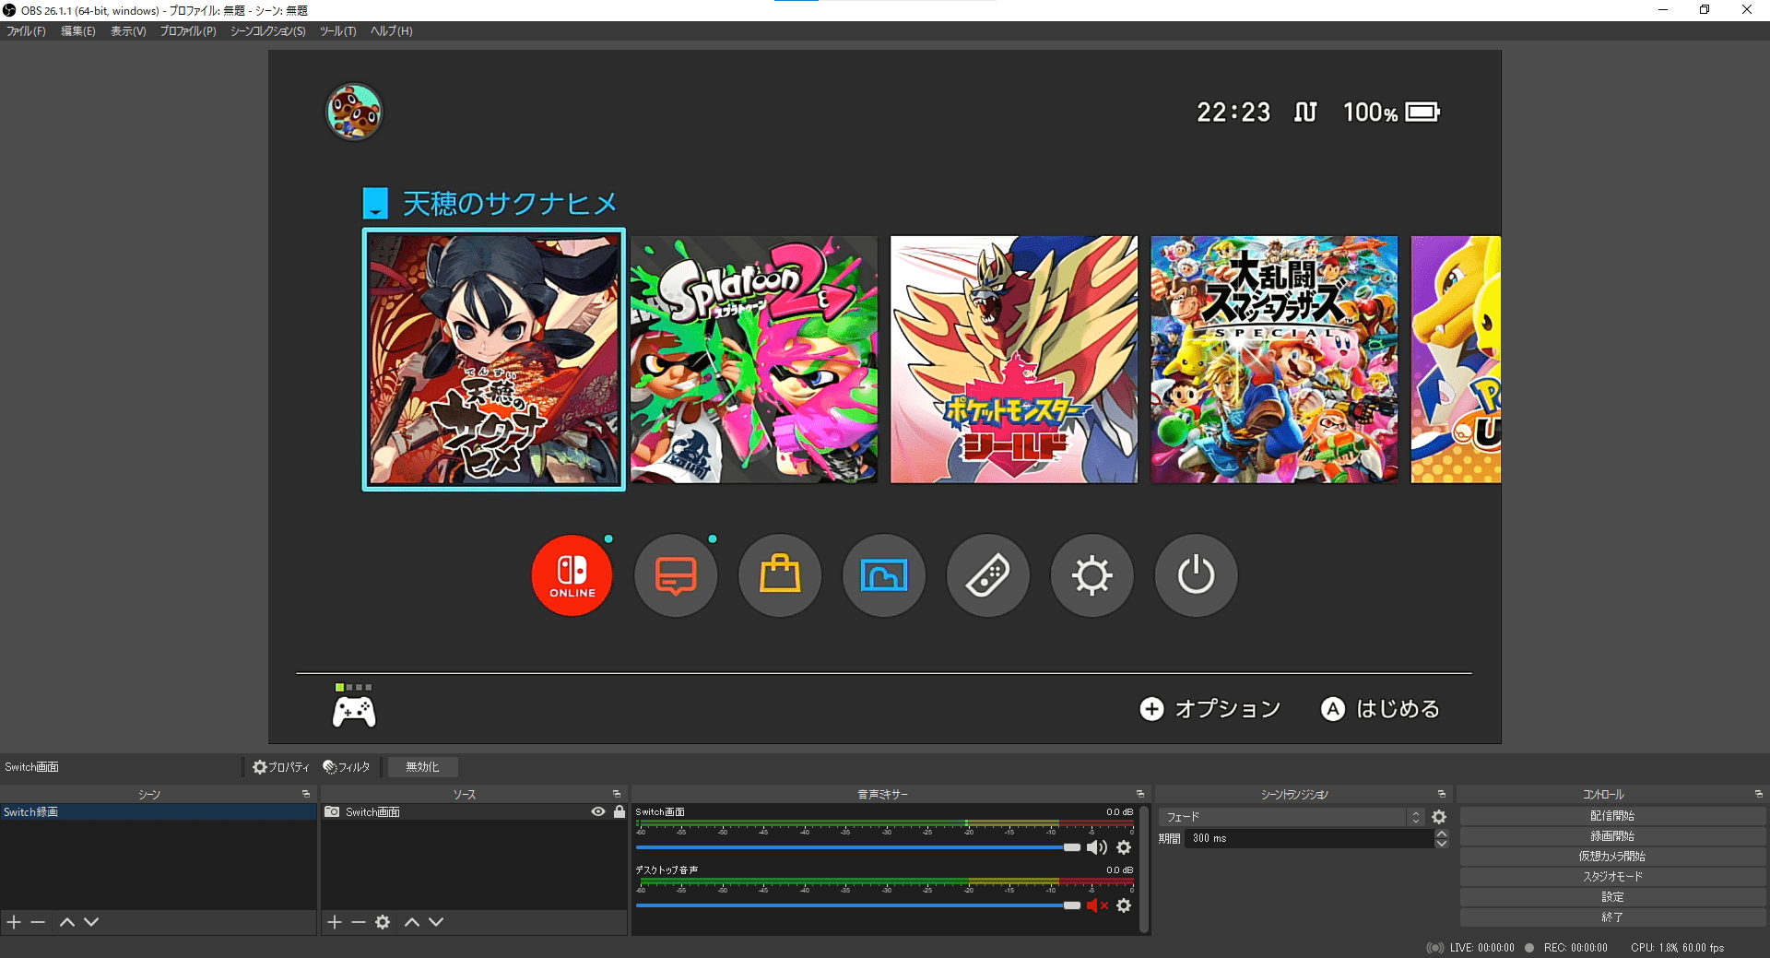
Task: Open the プロパティ (properties) dialog
Action: pos(281,766)
